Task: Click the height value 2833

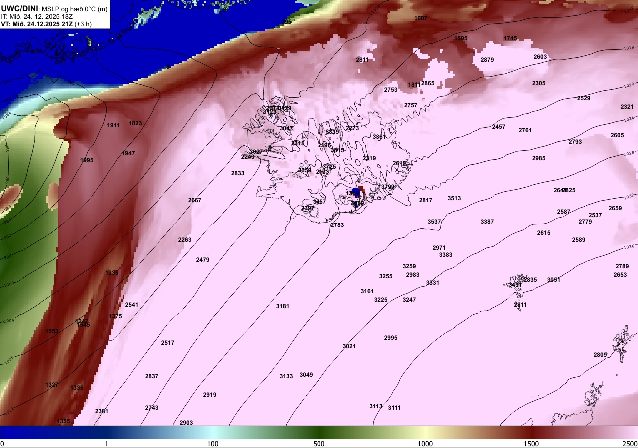Action: point(238,173)
